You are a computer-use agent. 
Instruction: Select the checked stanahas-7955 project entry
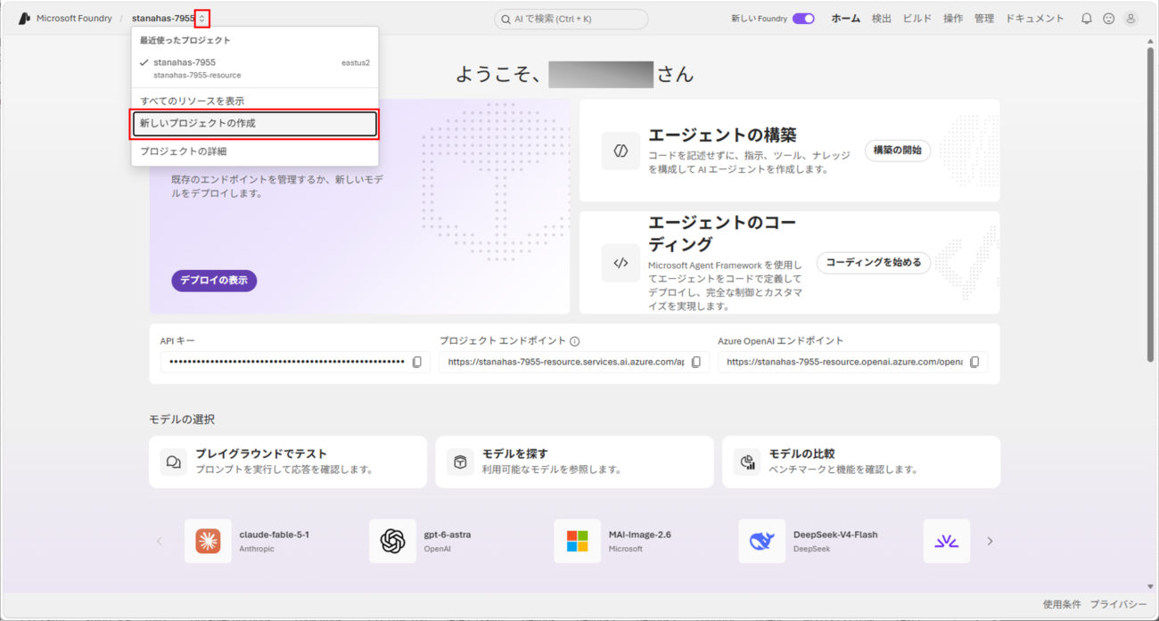pos(255,68)
